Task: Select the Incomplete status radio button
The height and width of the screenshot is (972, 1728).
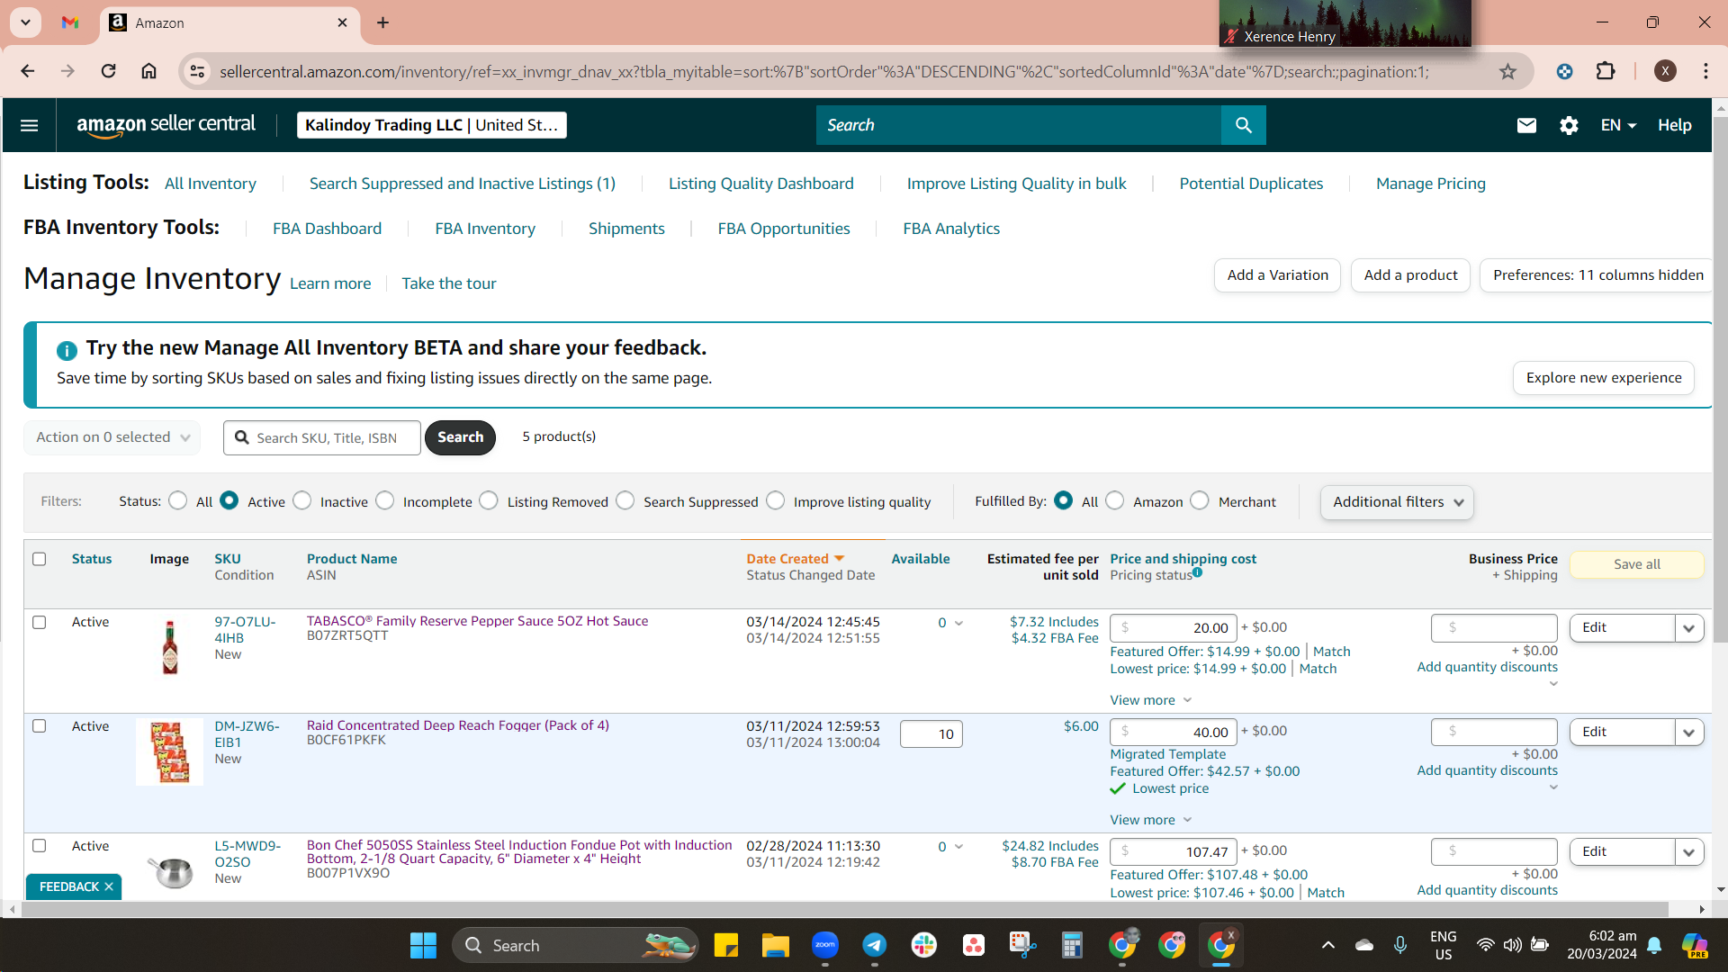Action: tap(385, 500)
